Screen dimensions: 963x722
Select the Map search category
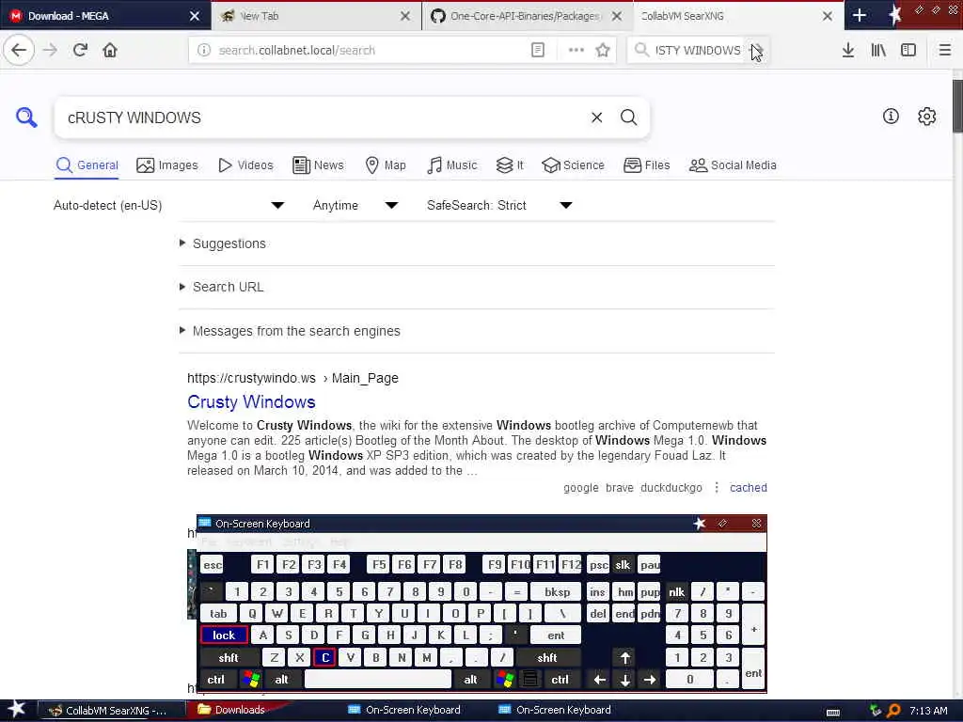[x=386, y=165]
